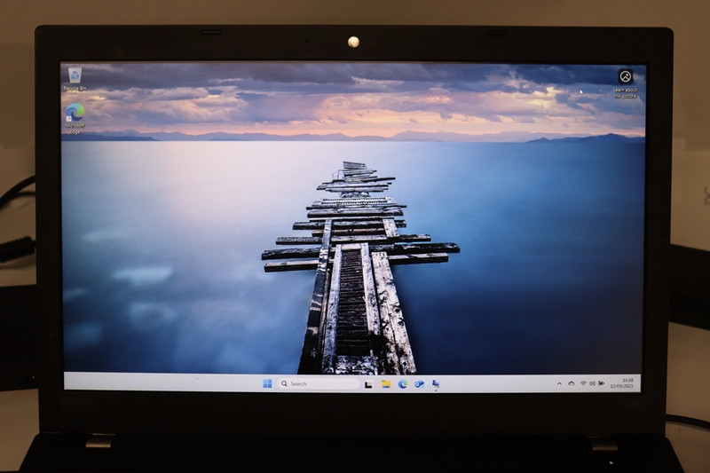Open Wi-Fi network settings in tray

click(x=583, y=384)
